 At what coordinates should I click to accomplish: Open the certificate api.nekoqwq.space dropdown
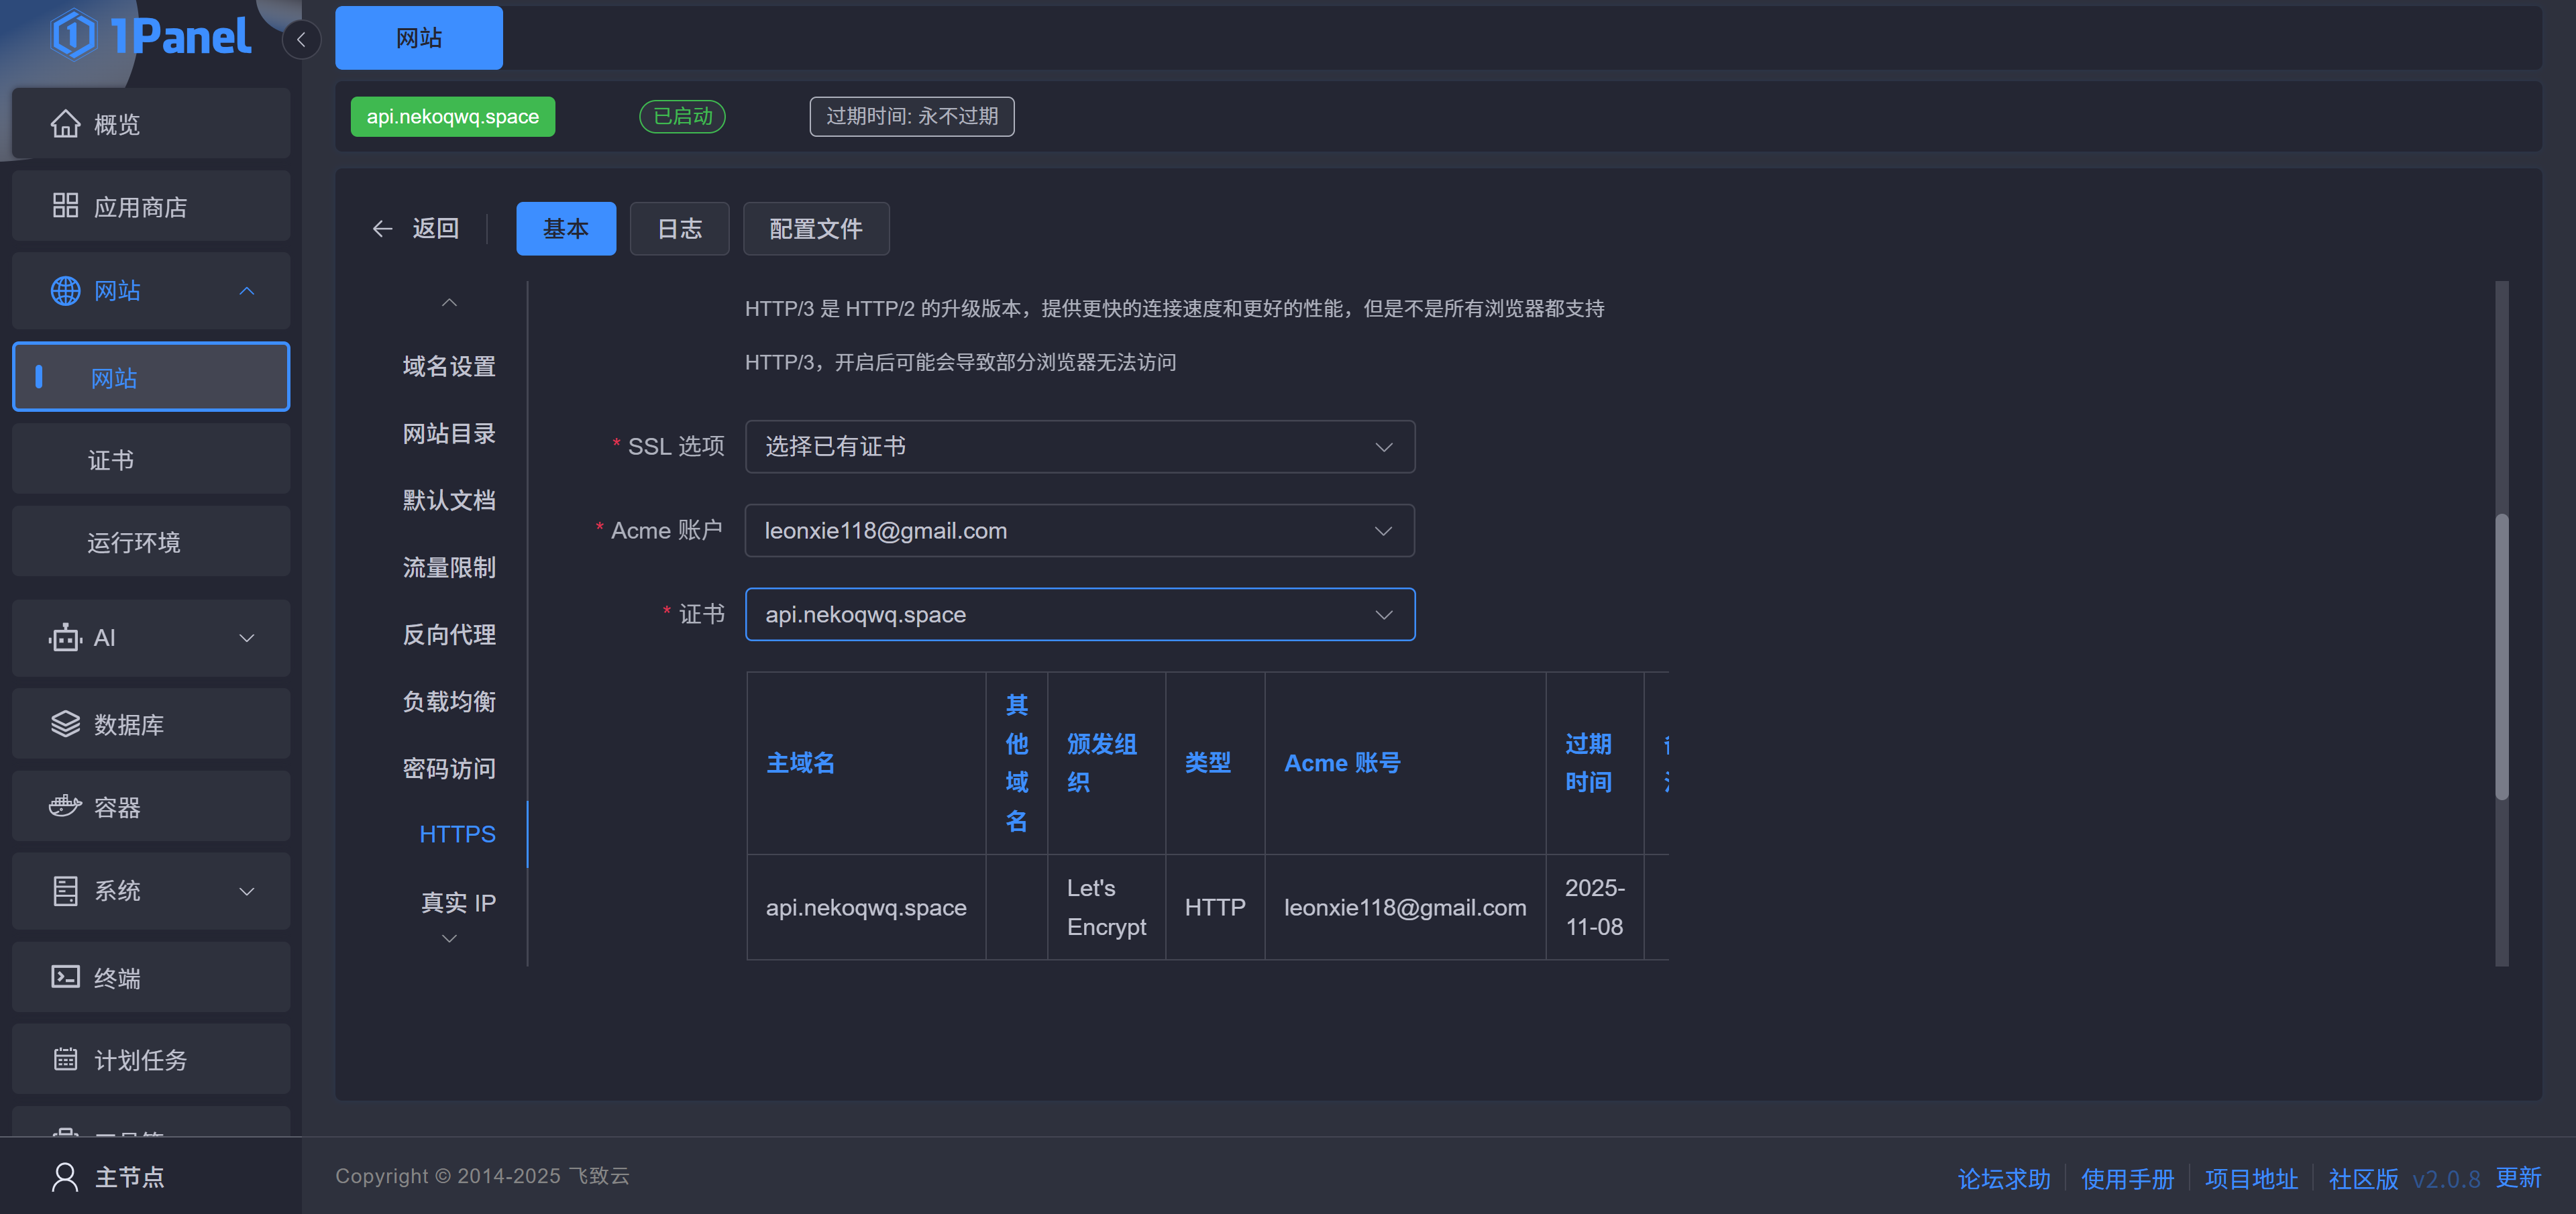click(x=1079, y=615)
